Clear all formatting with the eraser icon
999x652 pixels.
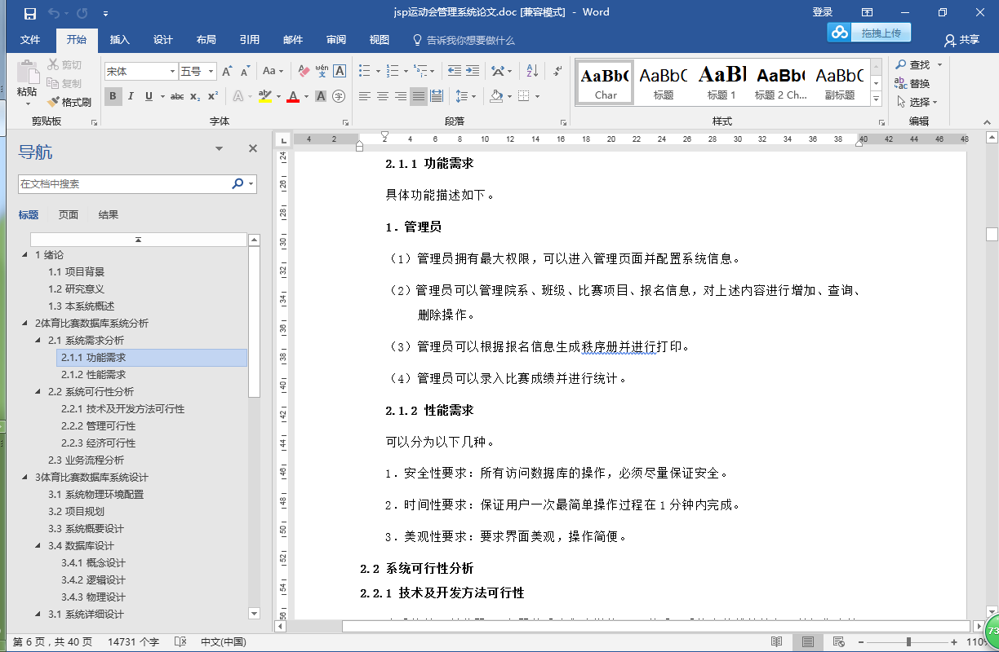(304, 72)
